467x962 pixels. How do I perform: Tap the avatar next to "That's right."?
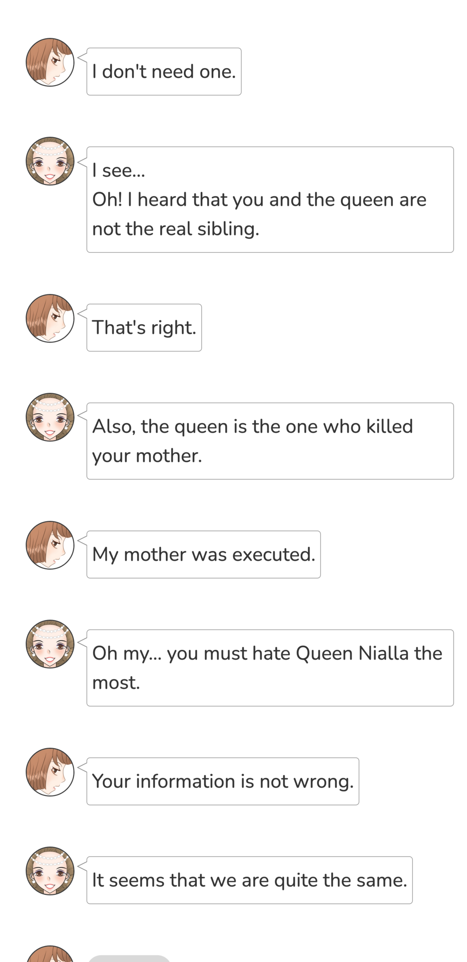click(x=50, y=318)
